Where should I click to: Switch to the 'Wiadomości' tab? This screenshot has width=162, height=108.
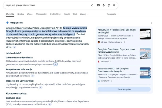point(41,14)
